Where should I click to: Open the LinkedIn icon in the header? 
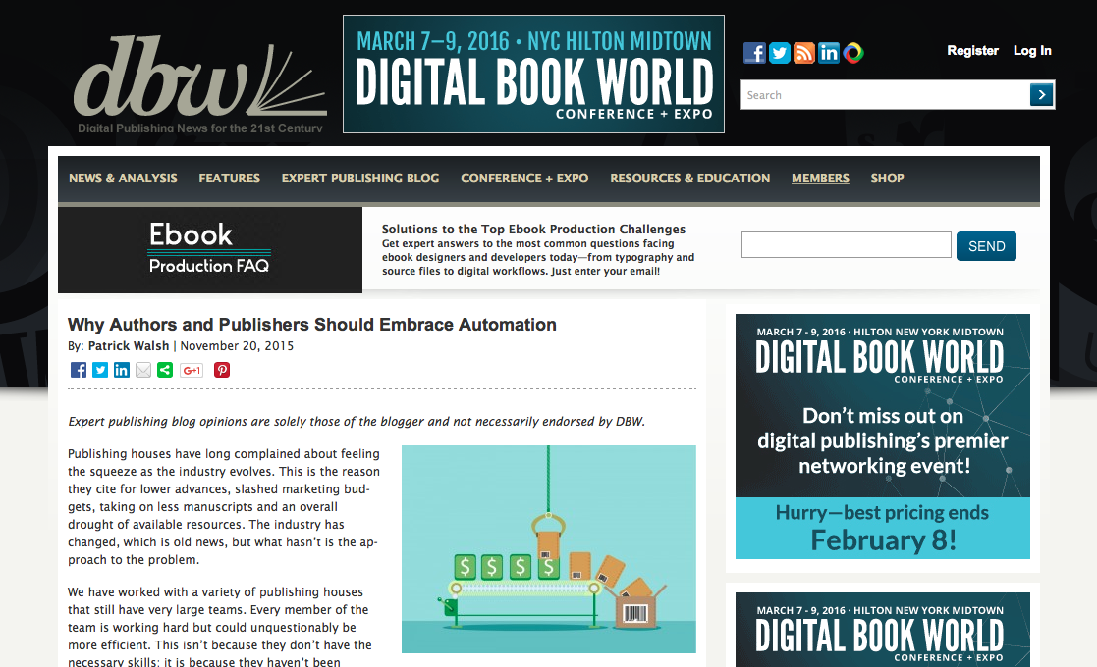click(828, 52)
